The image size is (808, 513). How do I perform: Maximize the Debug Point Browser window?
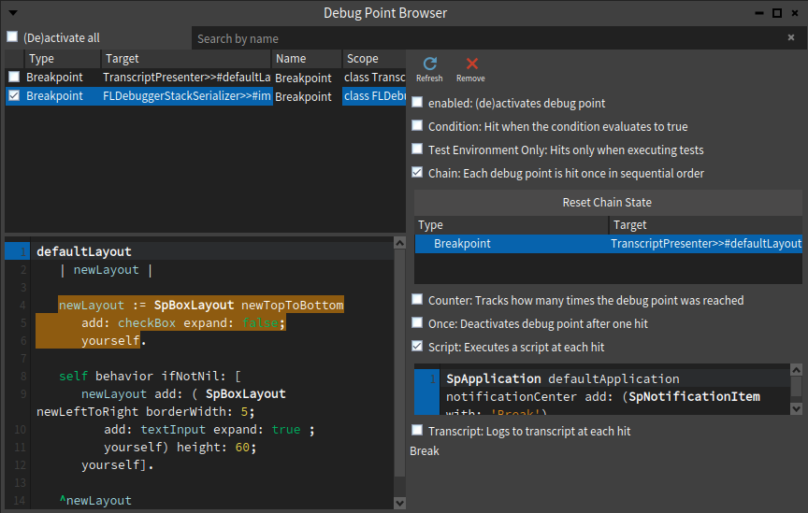[x=777, y=13]
